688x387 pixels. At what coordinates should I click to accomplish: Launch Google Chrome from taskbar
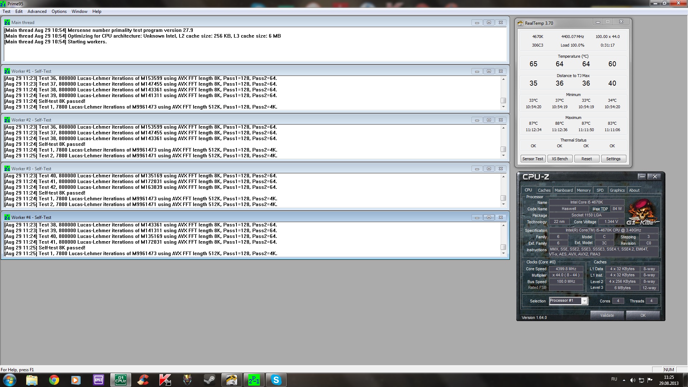coord(54,380)
